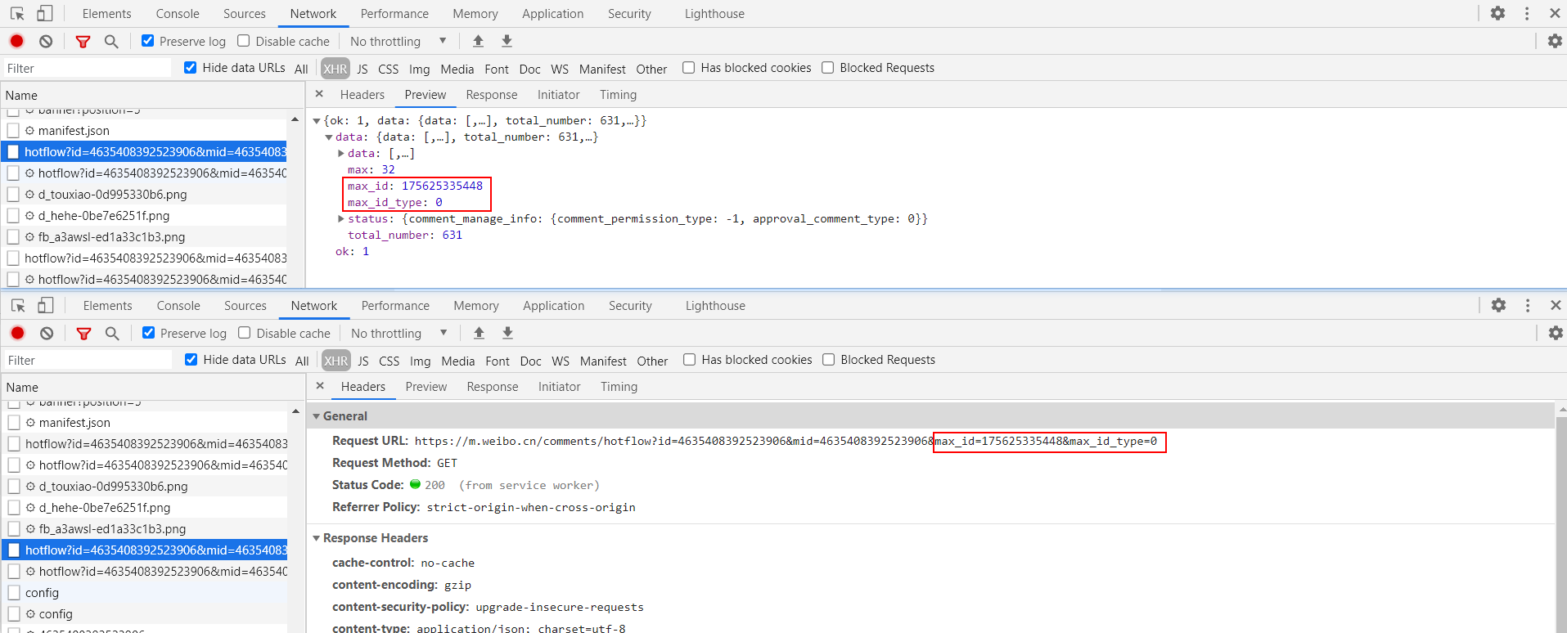Activate inspect element picker in bottom DevTools
The height and width of the screenshot is (633, 1567).
tap(18, 305)
